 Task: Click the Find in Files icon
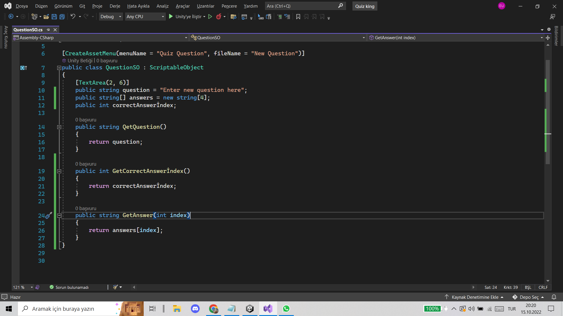pyautogui.click(x=233, y=17)
